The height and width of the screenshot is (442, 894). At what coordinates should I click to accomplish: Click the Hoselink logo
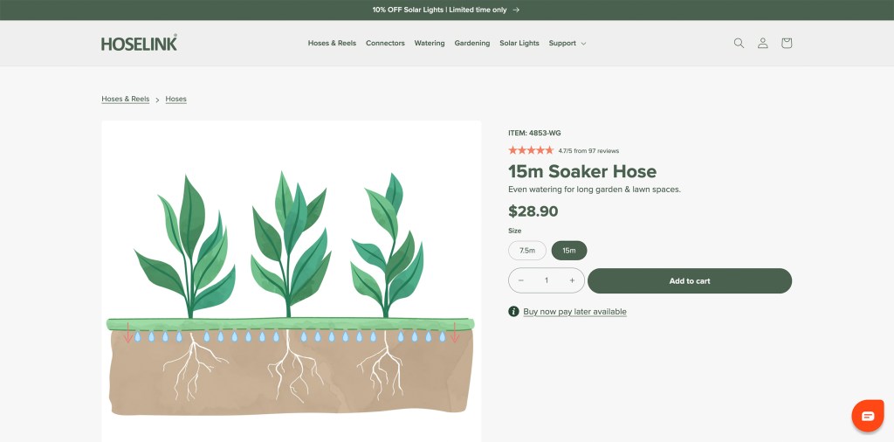coord(139,43)
